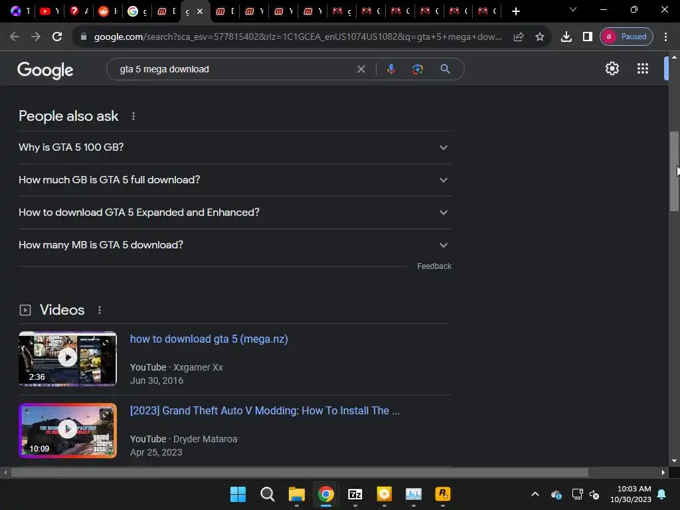
Task: Open the performance monitor graph taskbar icon
Action: (x=413, y=494)
